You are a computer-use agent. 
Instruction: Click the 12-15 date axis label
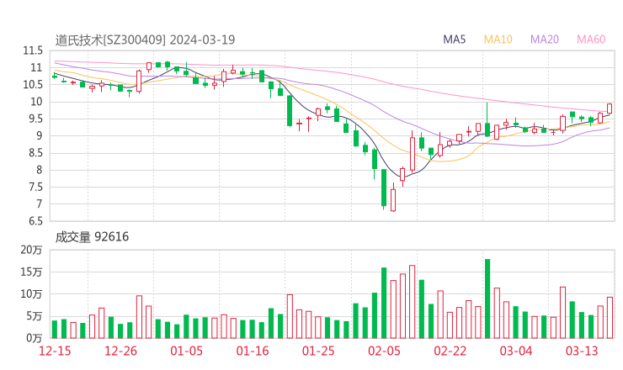[55, 351]
